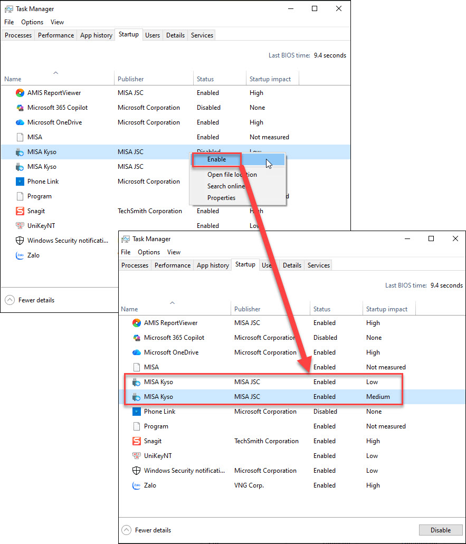Click Snagit icon in front Task Manager
Image resolution: width=466 pixels, height=544 pixels.
click(136, 441)
